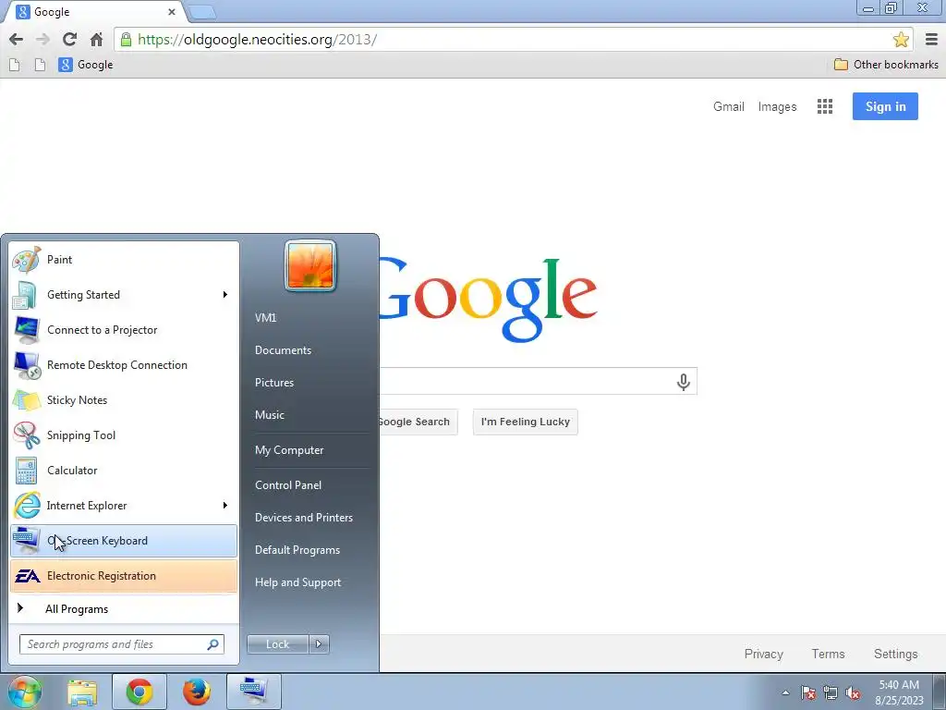946x710 pixels.
Task: Open Privacy link in footer
Action: tap(764, 654)
